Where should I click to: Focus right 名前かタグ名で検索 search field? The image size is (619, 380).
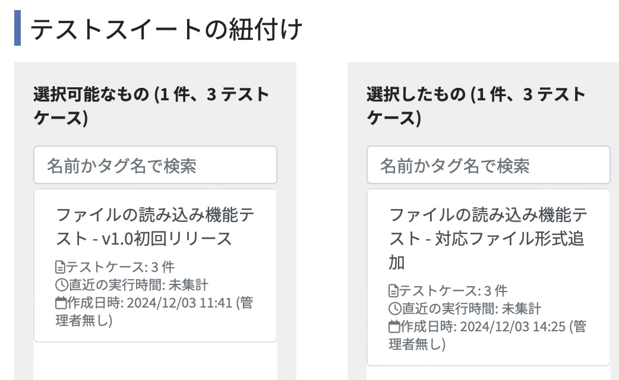(488, 165)
